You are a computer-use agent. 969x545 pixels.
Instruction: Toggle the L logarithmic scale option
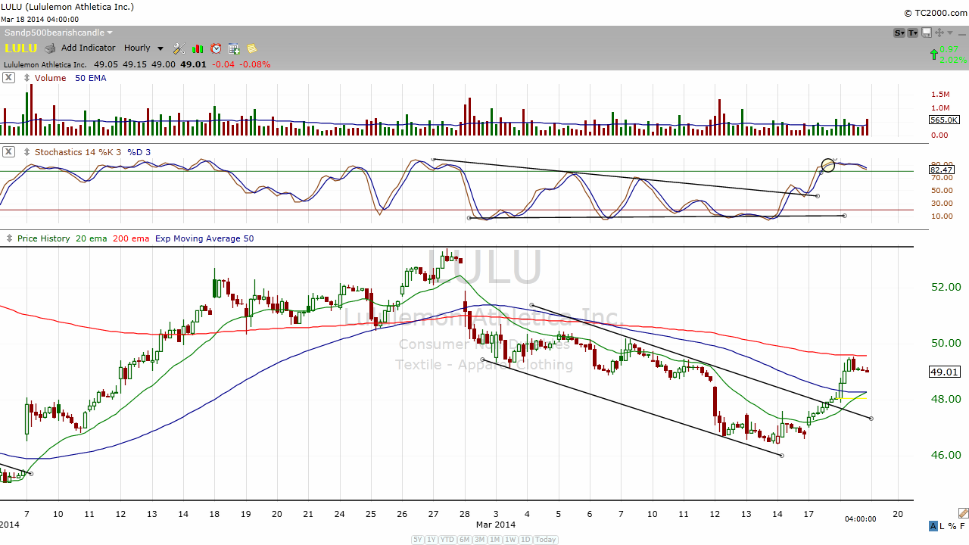pyautogui.click(x=943, y=526)
